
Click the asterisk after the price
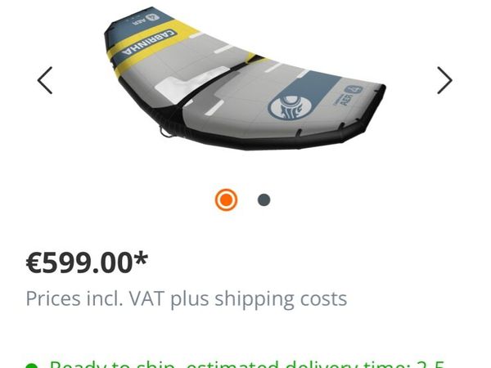[x=142, y=258]
